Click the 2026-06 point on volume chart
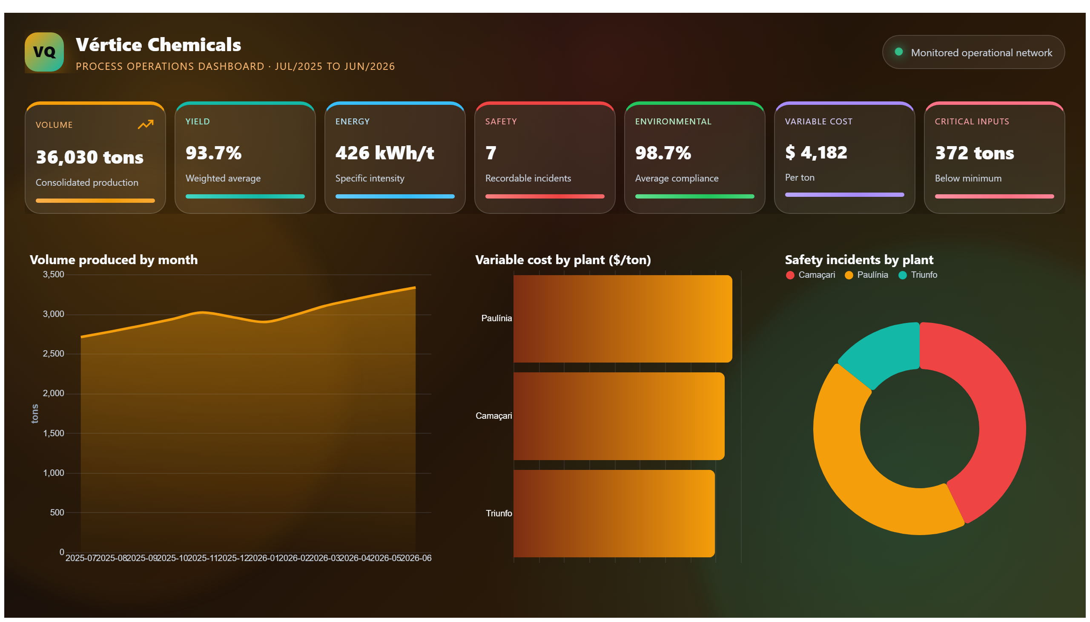Image resolution: width=1090 pixels, height=622 pixels. (x=416, y=288)
